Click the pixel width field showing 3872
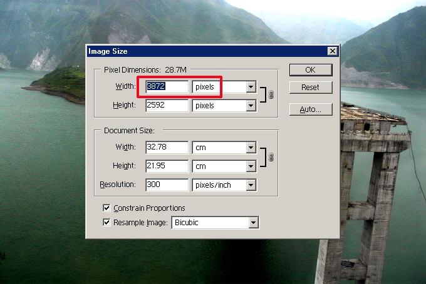 pyautogui.click(x=167, y=87)
